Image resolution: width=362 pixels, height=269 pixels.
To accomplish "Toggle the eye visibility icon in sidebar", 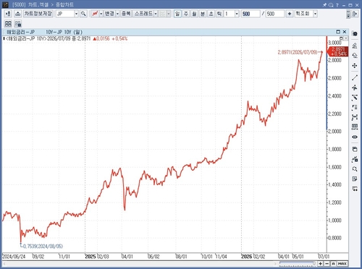I will [x=355, y=137].
